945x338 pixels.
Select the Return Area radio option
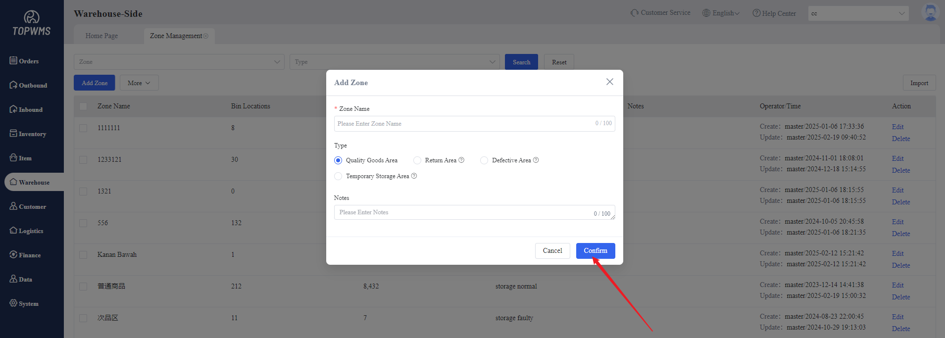[x=417, y=160]
